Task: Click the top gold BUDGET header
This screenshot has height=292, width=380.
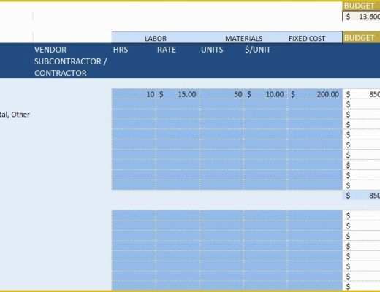Action: click(362, 6)
